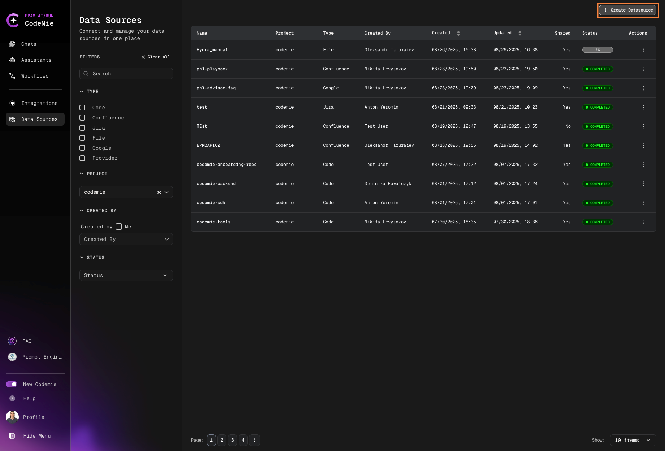
Task: Open the Status dropdown
Action: pos(126,275)
